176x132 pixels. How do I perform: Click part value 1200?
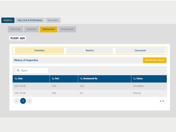54,86
